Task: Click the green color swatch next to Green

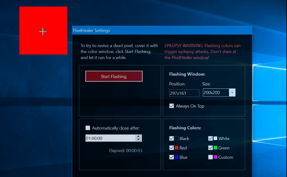Action: click(215, 147)
